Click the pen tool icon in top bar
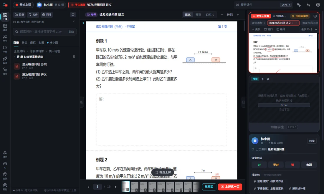The width and height of the screenshot is (324, 194). [299, 5]
